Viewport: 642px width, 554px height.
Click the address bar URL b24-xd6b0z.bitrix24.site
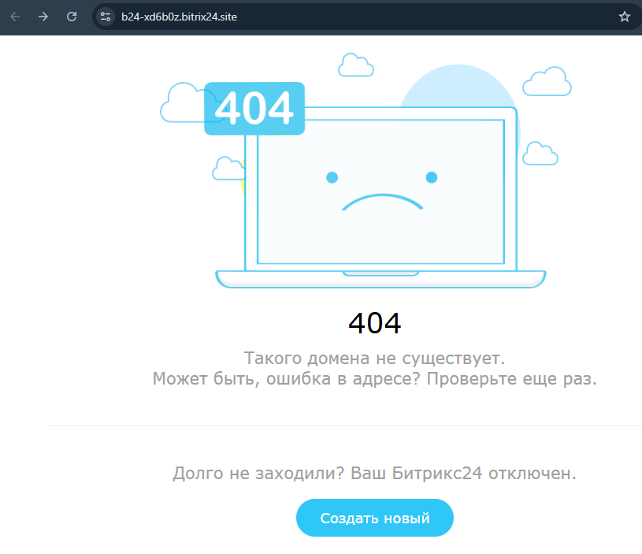click(x=179, y=17)
